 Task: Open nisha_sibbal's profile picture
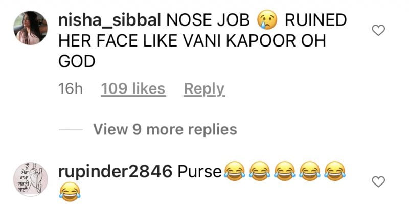pyautogui.click(x=31, y=28)
